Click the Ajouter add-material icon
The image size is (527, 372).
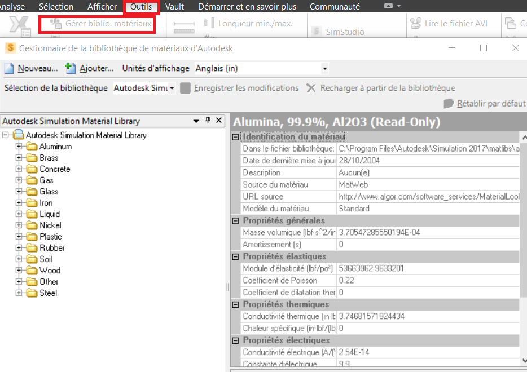point(71,68)
